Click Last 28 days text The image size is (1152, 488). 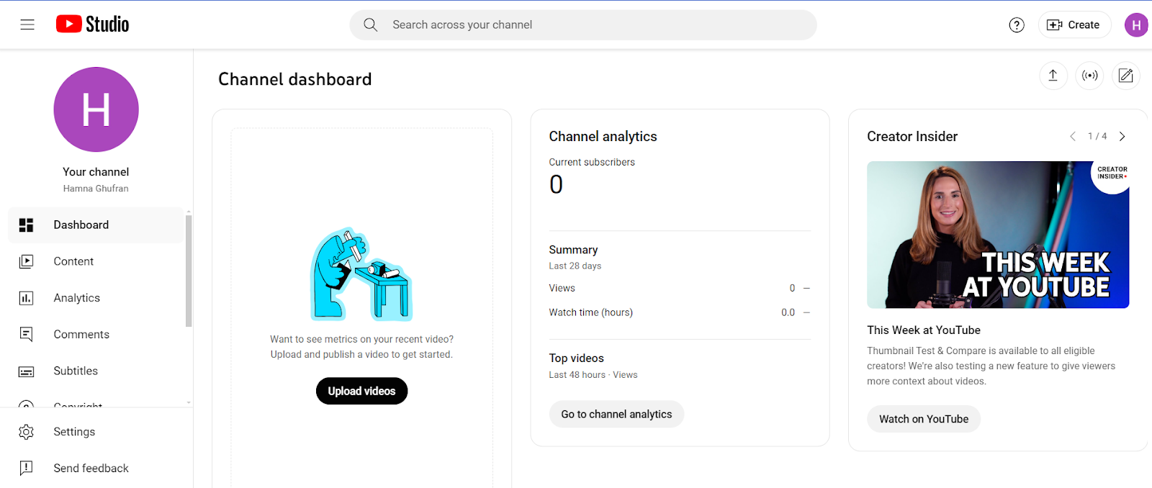click(x=575, y=266)
